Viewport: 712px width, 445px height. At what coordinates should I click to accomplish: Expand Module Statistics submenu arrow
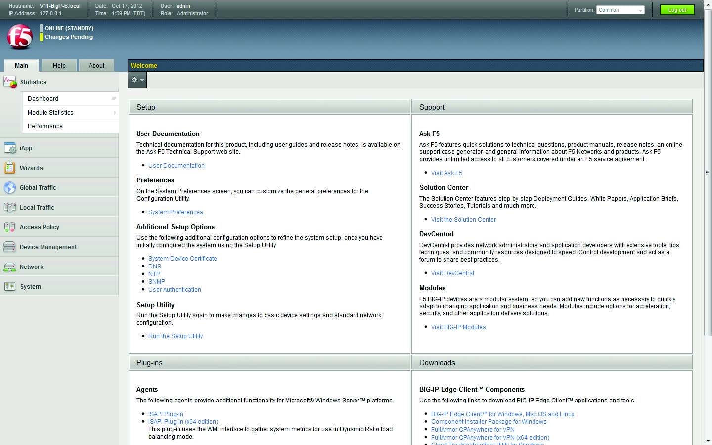point(115,113)
